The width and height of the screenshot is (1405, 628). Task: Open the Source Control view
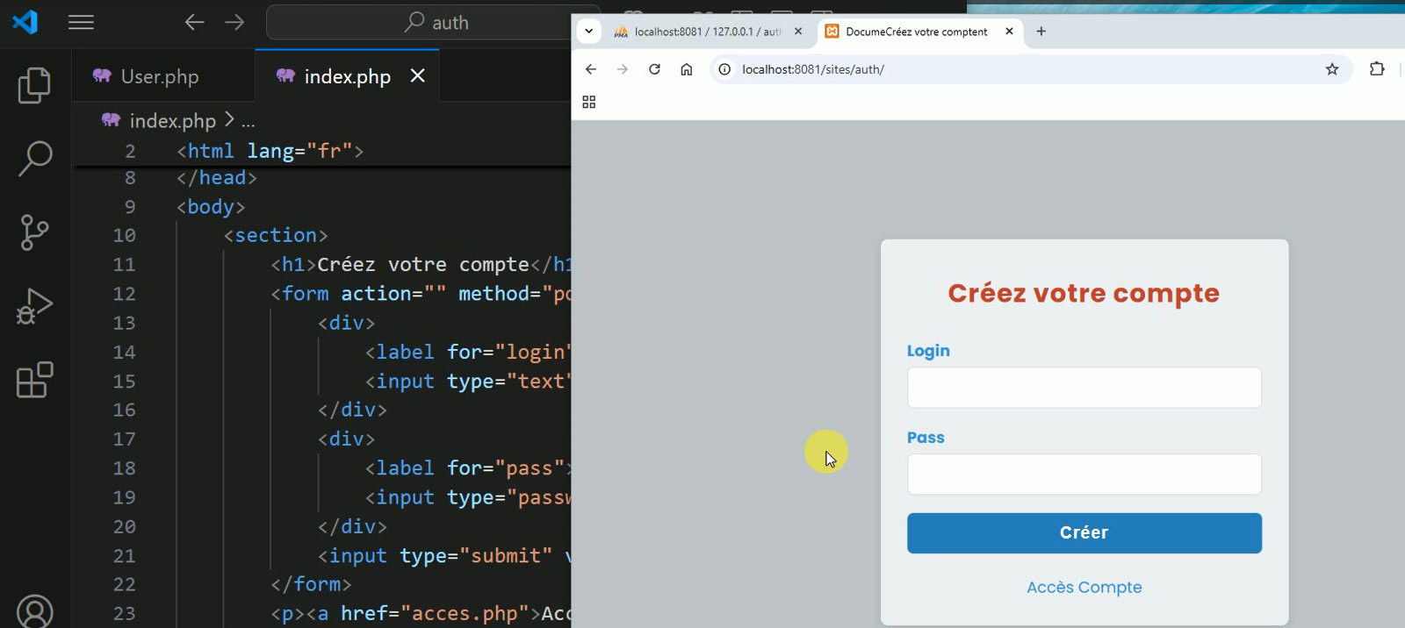tap(35, 232)
